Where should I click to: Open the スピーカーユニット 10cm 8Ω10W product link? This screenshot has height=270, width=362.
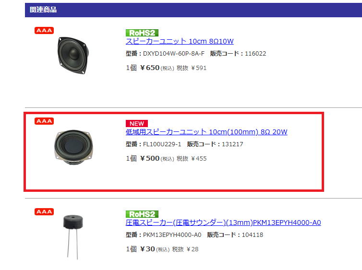180,41
